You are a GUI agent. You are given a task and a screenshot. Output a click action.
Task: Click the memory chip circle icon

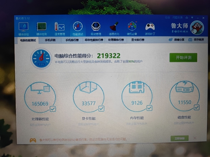pos(137,96)
